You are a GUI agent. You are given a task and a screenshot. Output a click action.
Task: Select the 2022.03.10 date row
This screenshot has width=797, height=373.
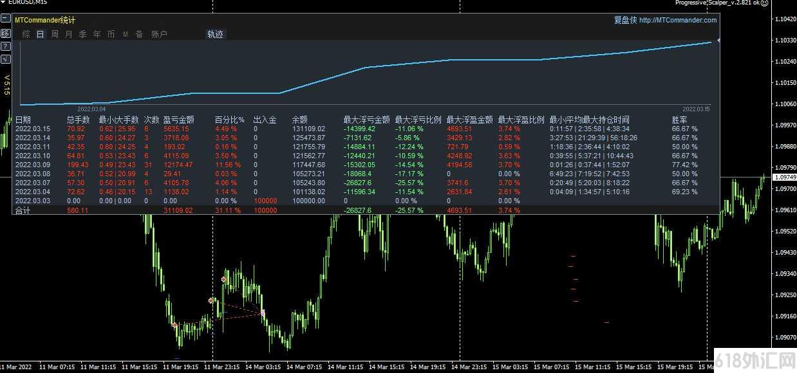click(32, 156)
